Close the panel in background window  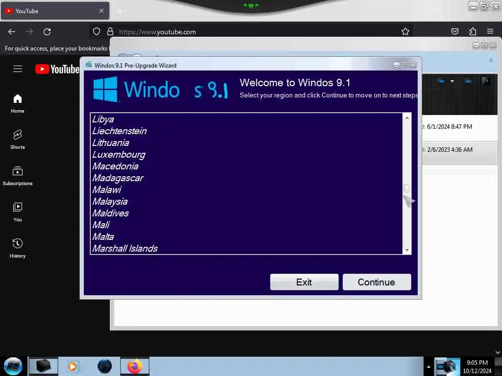pos(491,60)
